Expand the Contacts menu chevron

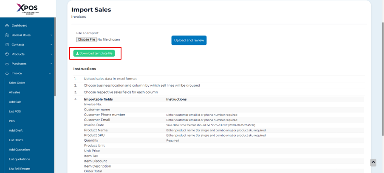(x=51, y=44)
